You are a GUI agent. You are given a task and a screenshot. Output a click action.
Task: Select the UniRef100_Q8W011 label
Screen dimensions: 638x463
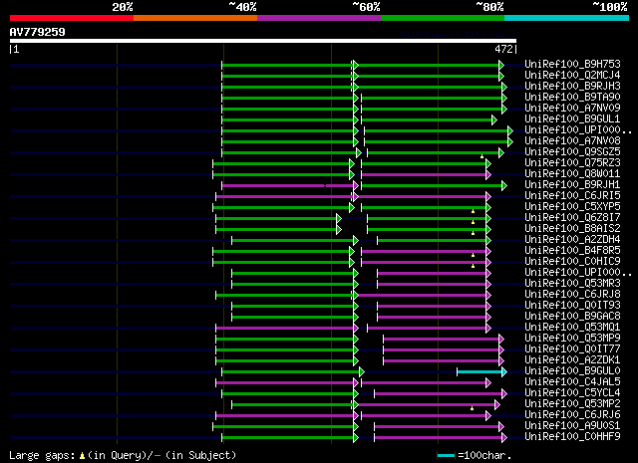click(x=572, y=174)
